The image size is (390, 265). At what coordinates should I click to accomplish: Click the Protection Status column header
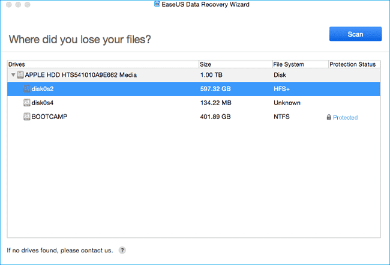(352, 64)
